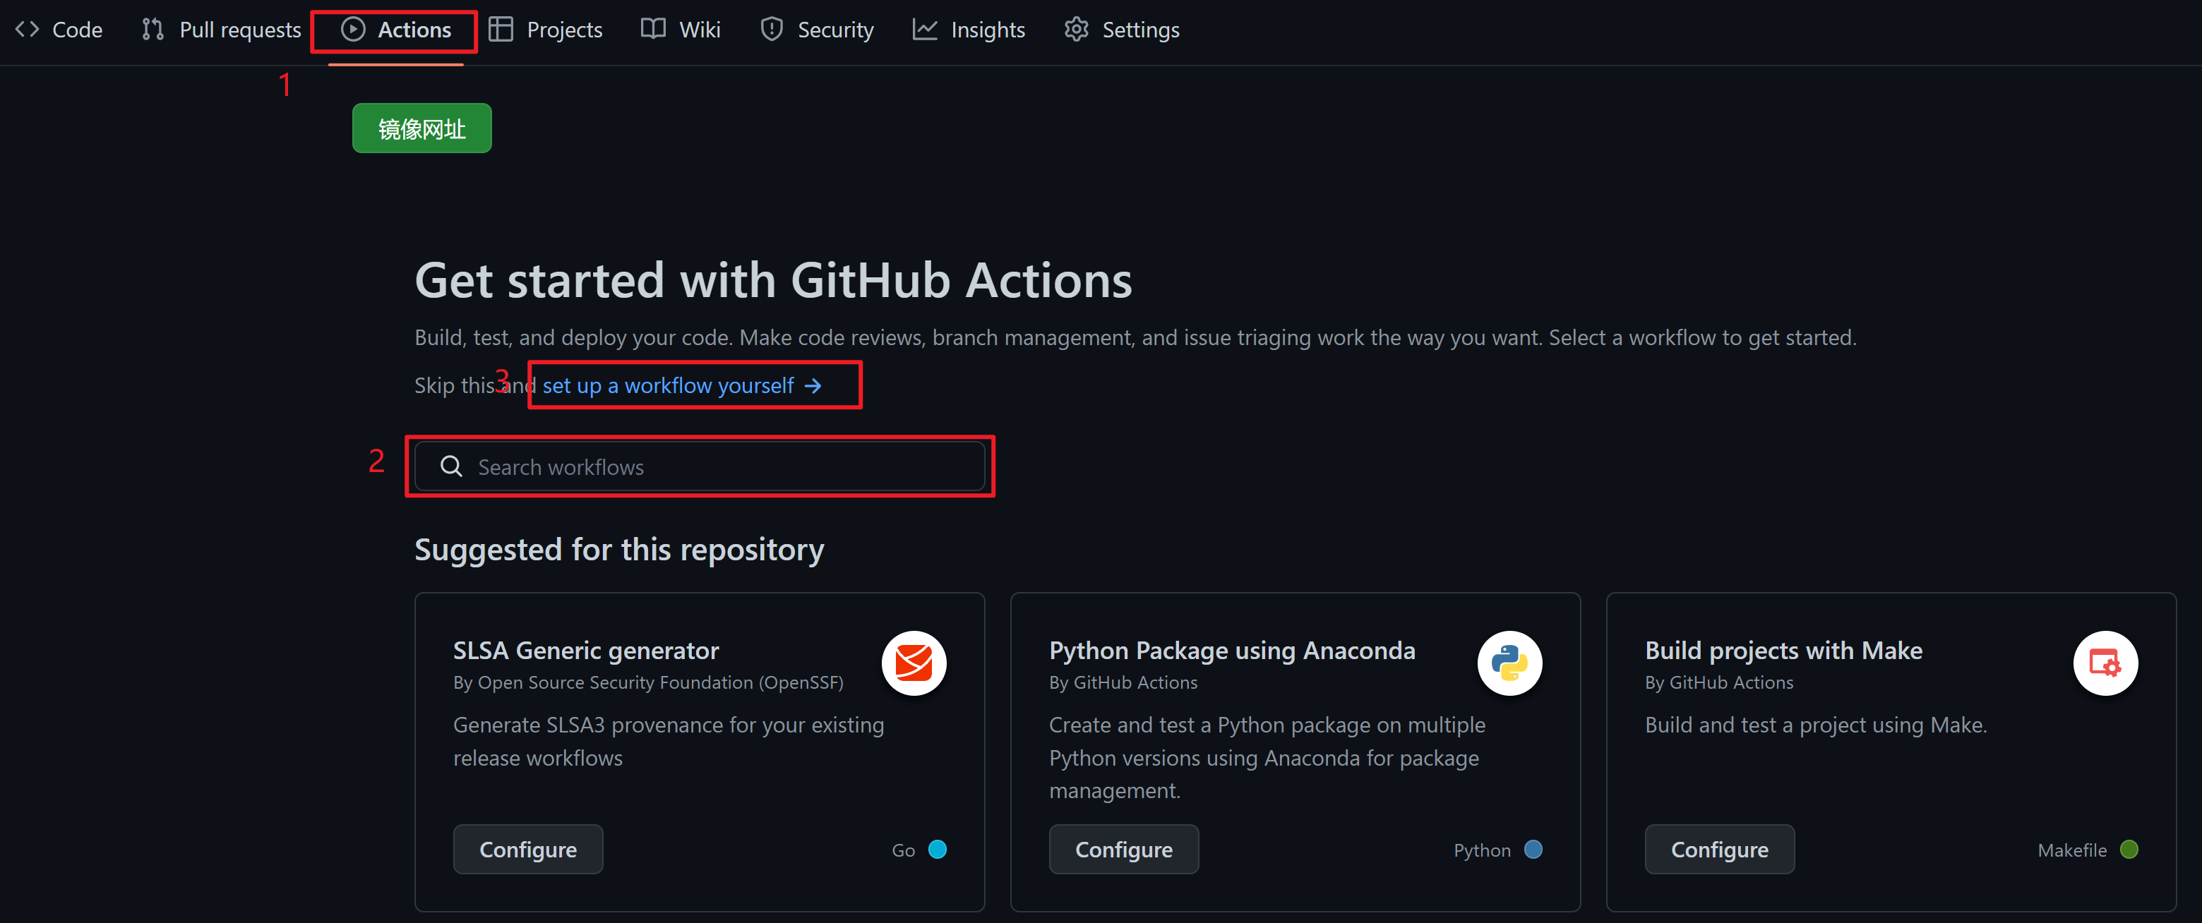Click the Actions play-circle icon
The height and width of the screenshot is (923, 2202).
353,29
